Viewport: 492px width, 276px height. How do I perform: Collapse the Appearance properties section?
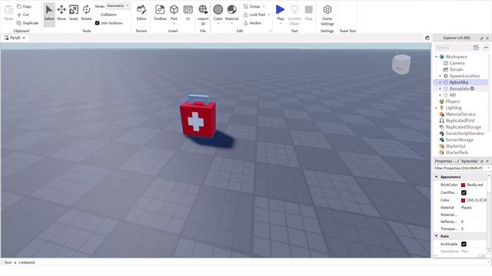point(436,177)
